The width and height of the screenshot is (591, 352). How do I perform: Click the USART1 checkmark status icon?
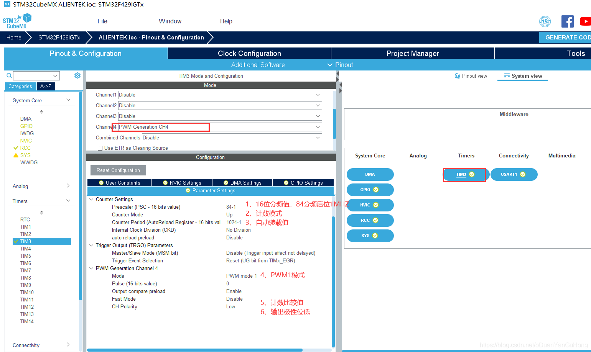[523, 174]
